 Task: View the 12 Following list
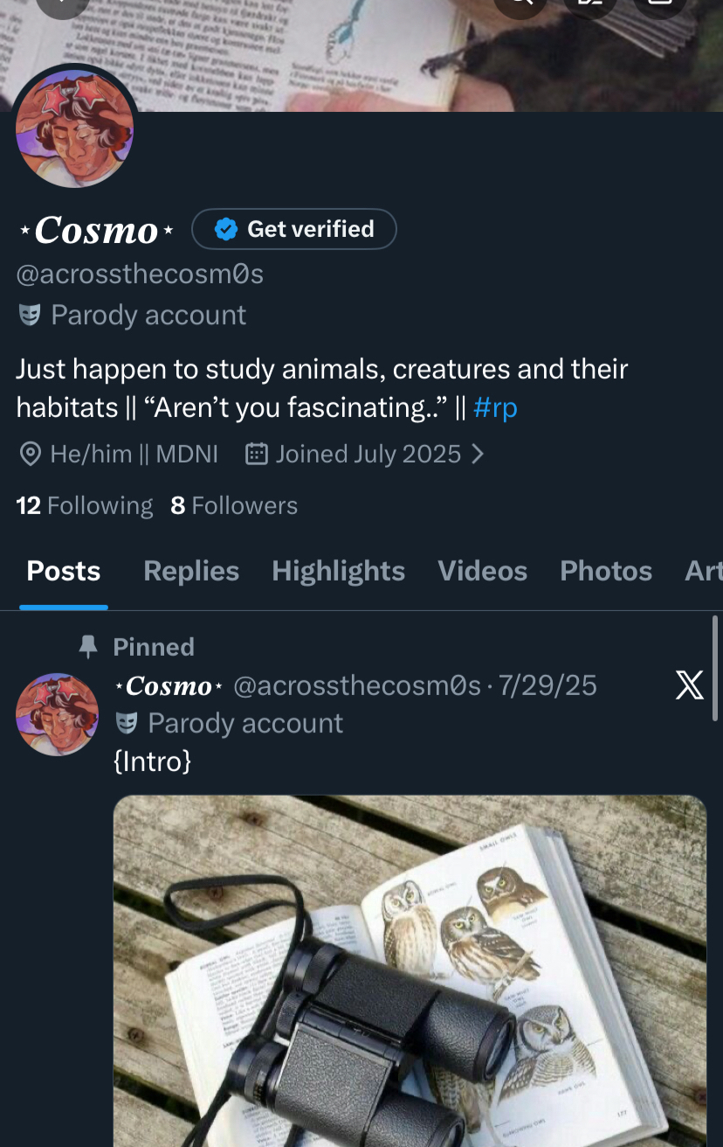tap(85, 505)
